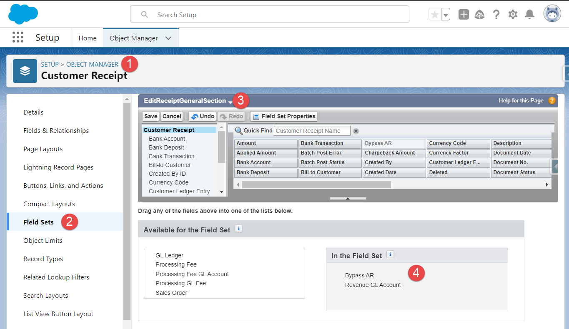Open Details in the sidebar
This screenshot has height=329, width=569.
[33, 112]
